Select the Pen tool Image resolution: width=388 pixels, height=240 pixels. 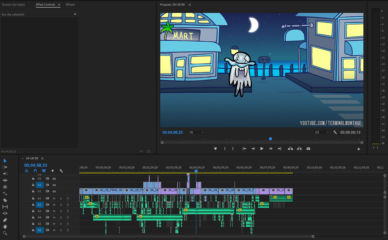pos(5,220)
